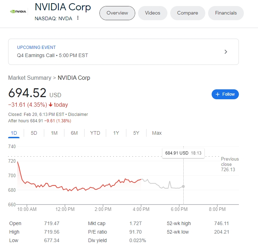Switch chart to 5Y range

[136, 133]
